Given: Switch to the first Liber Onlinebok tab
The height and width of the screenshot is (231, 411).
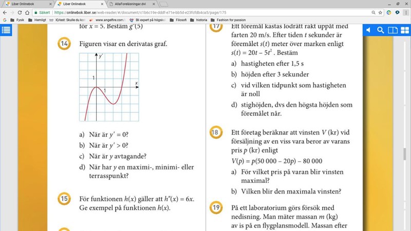Looking at the screenshot, I should pyautogui.click(x=26, y=4).
